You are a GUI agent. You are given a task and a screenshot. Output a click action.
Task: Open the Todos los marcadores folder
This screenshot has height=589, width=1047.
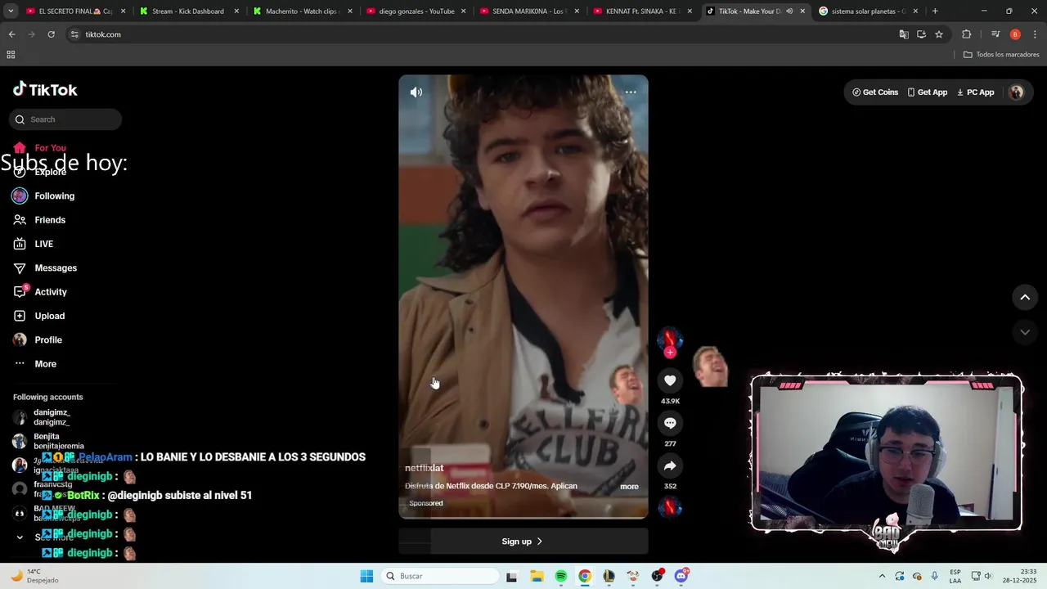point(1001,55)
